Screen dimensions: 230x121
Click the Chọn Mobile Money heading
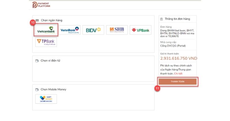[x=53, y=89]
